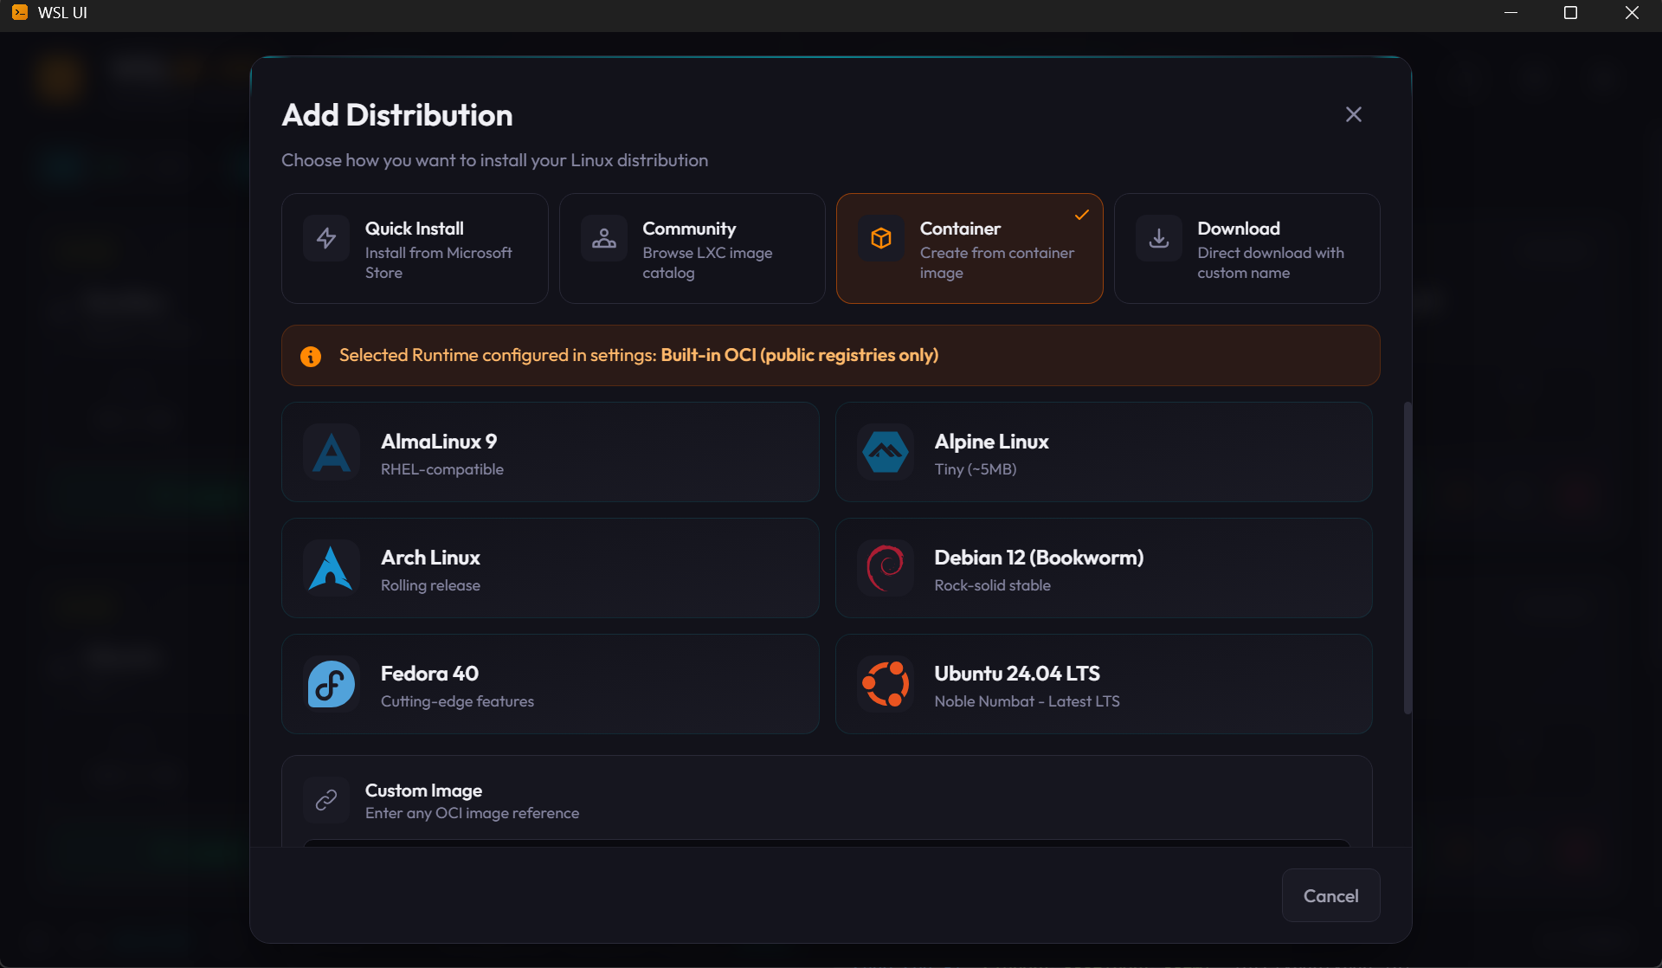Image resolution: width=1662 pixels, height=968 pixels.
Task: Click the orange info icon in banner
Action: point(311,356)
